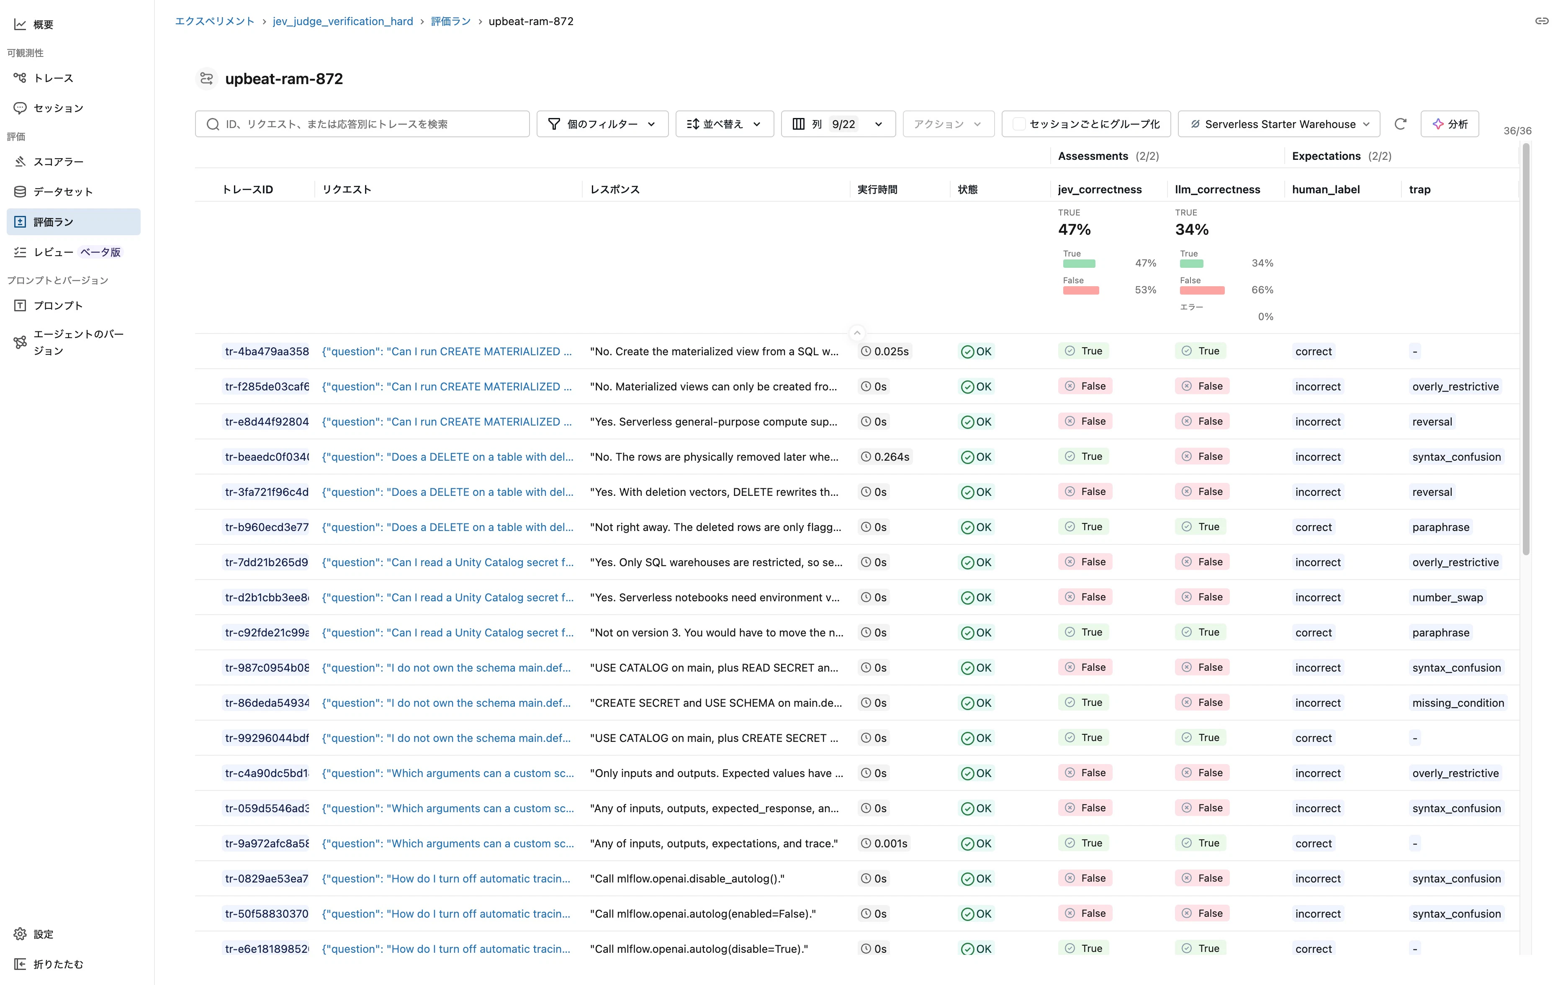This screenshot has width=1558, height=985.
Task: Click the vertical scrollbar of the table
Action: [1526, 349]
